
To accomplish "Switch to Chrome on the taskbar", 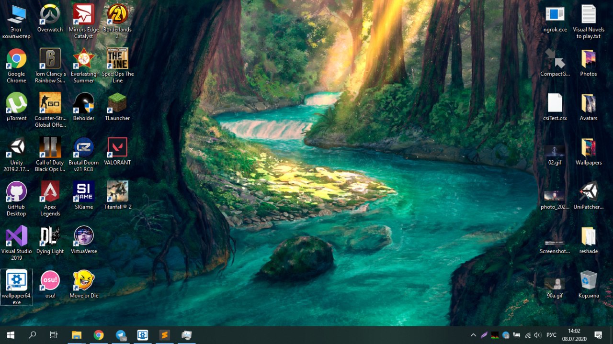I will coord(99,335).
